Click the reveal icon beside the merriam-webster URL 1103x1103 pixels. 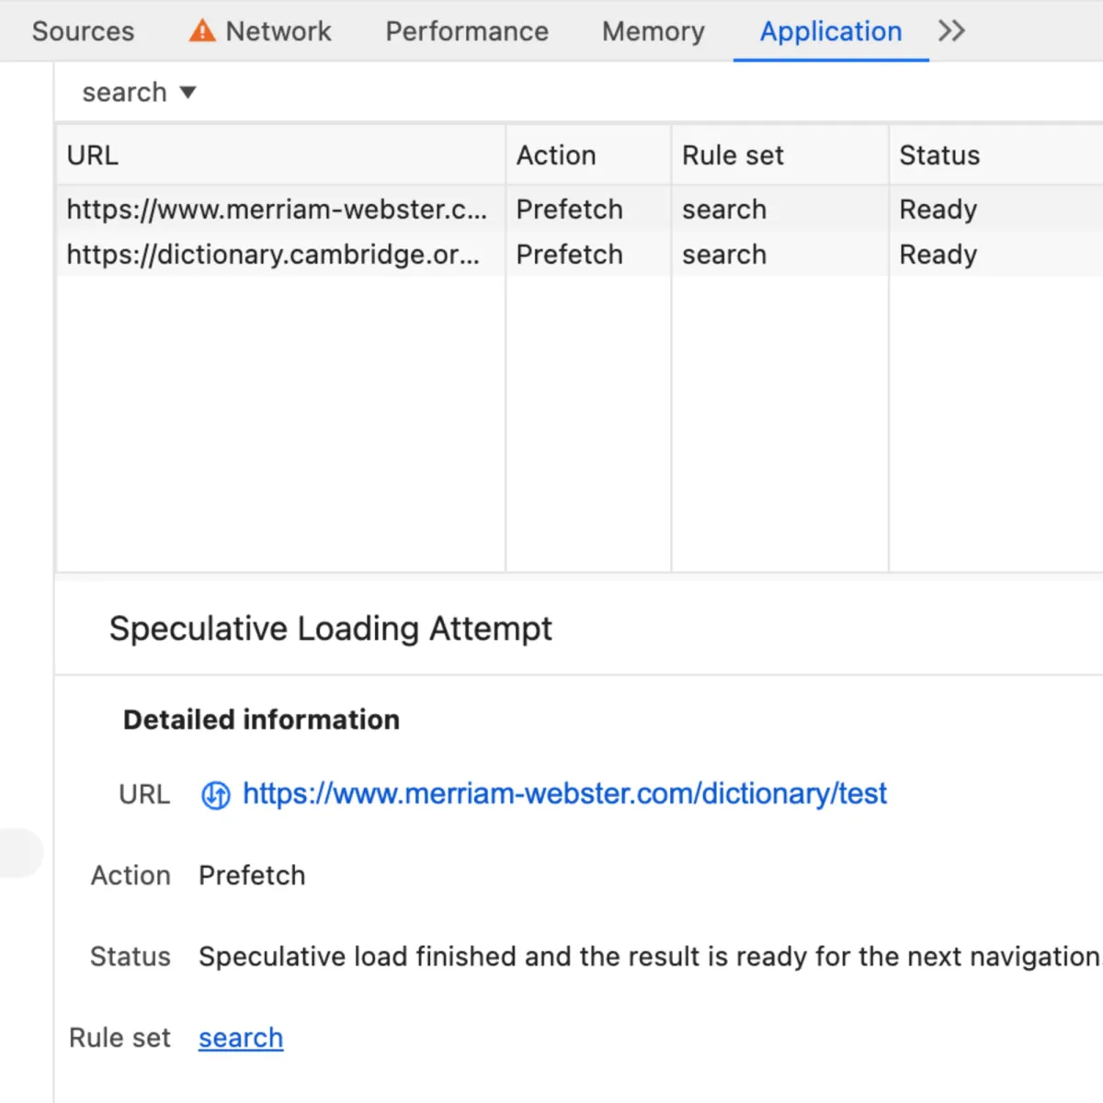pos(215,794)
